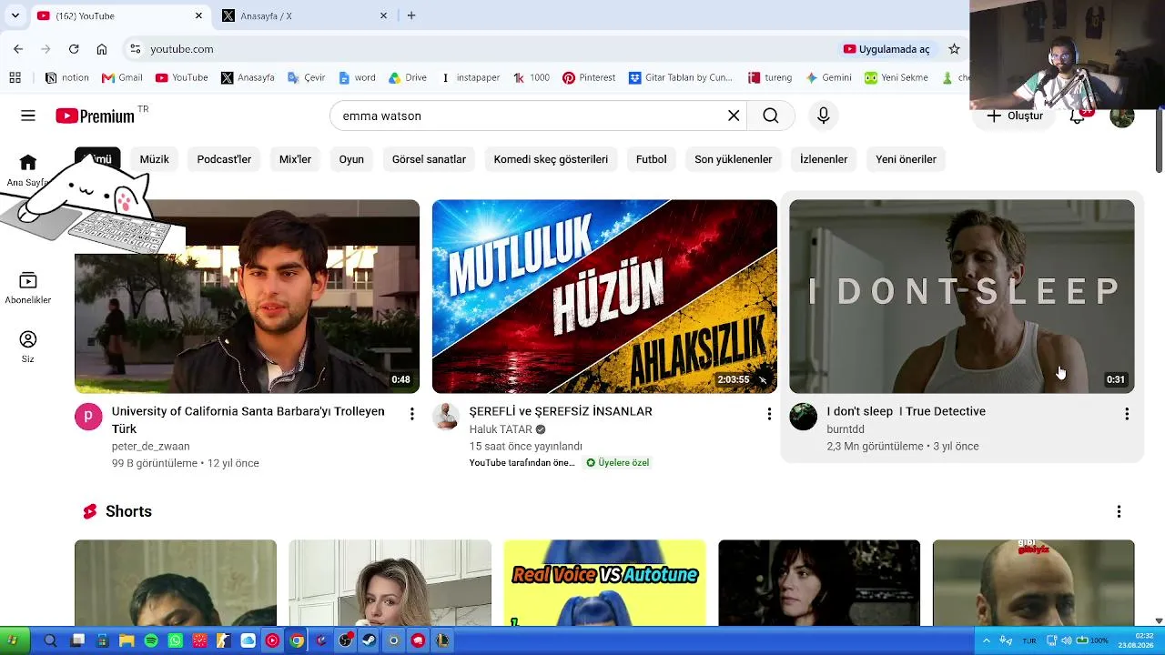Reload the current page

(74, 49)
